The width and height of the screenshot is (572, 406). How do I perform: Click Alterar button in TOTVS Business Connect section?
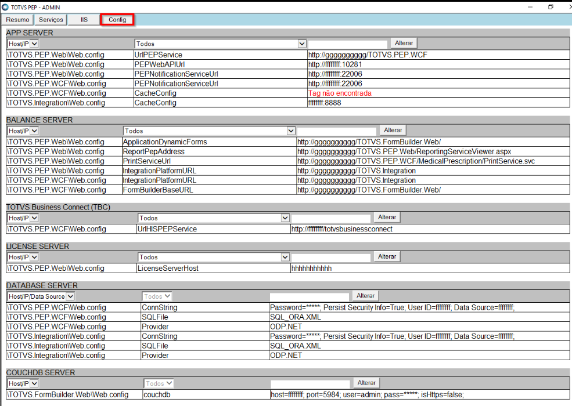tap(387, 217)
